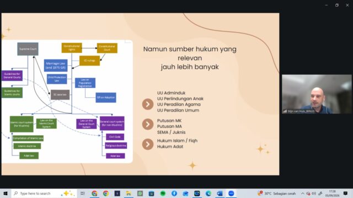
Task: Open the Facebook taskbar icon
Action: click(174, 193)
